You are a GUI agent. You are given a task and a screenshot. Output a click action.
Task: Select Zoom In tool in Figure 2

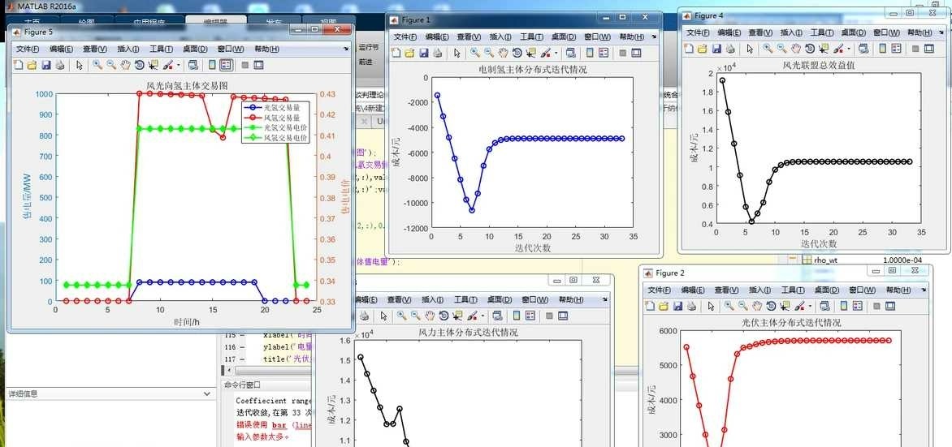(729, 307)
